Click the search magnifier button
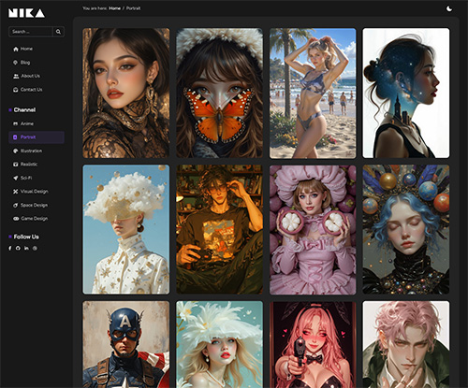468x388 pixels. [x=58, y=32]
